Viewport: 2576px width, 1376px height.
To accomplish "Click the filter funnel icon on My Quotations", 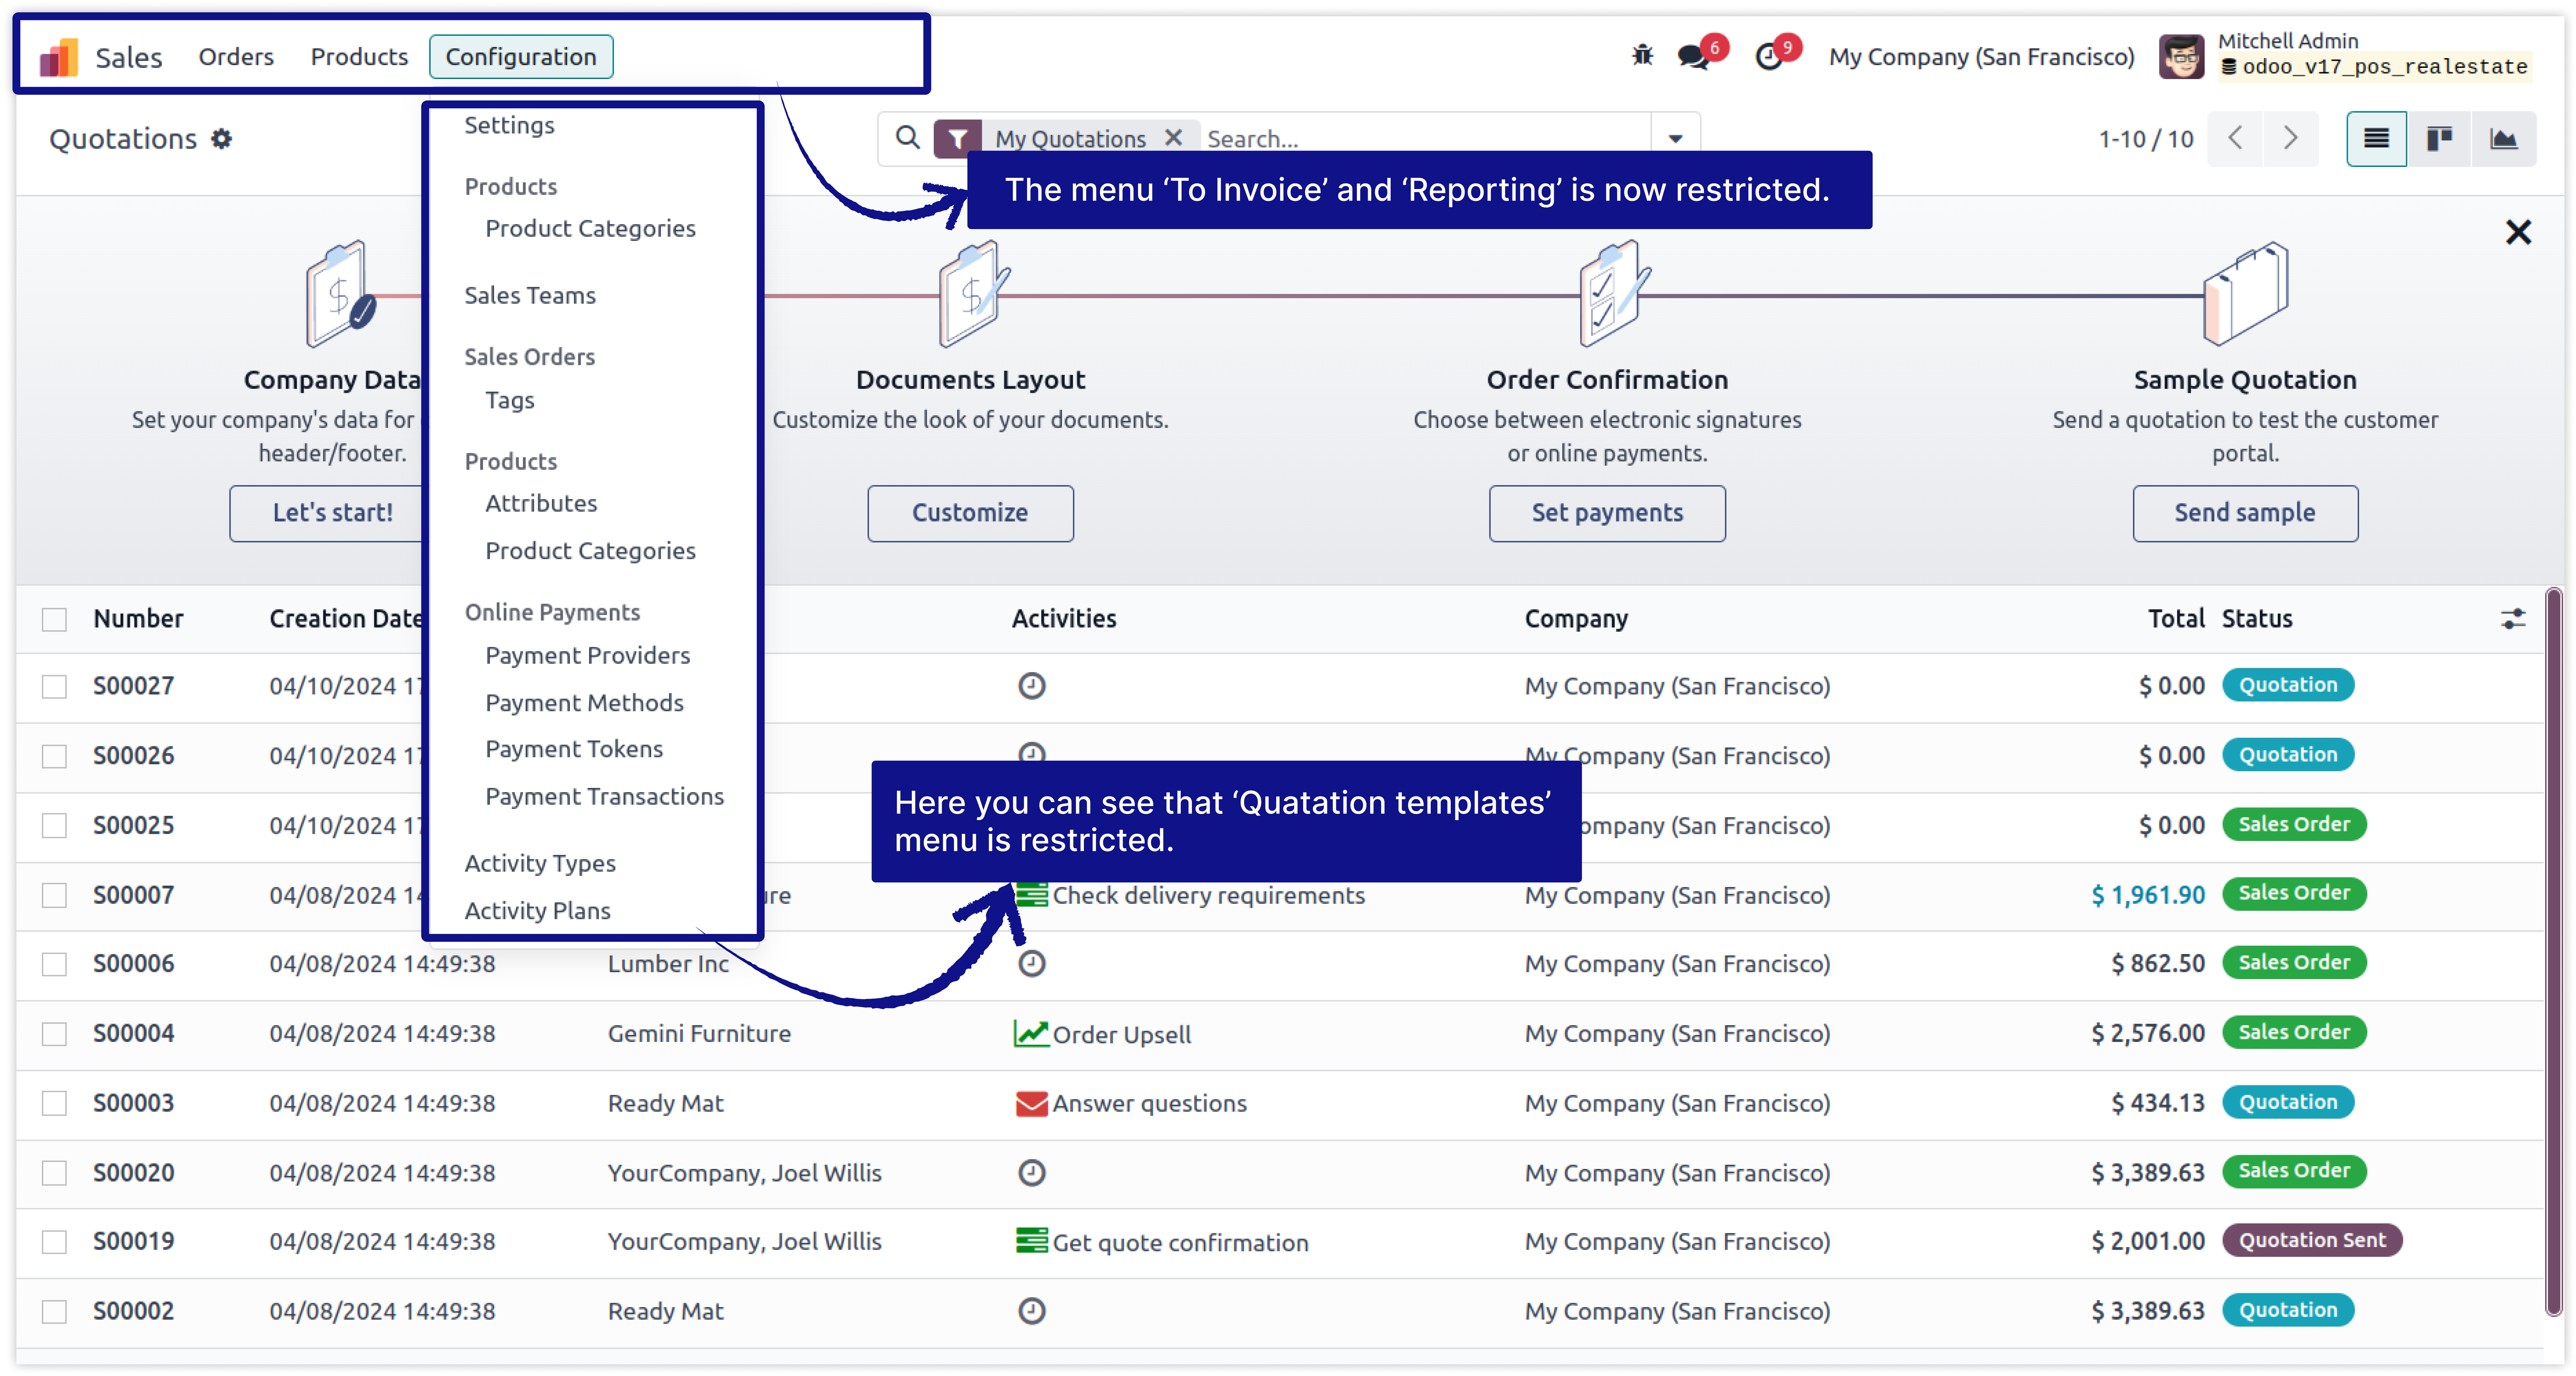I will (957, 139).
